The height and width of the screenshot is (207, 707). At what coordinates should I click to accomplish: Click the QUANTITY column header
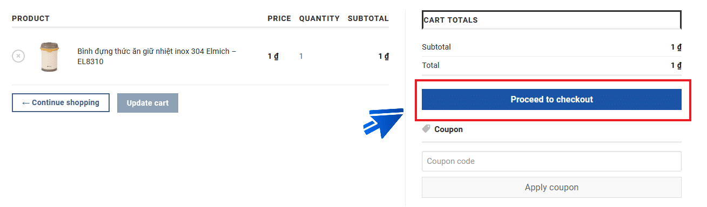pyautogui.click(x=319, y=18)
